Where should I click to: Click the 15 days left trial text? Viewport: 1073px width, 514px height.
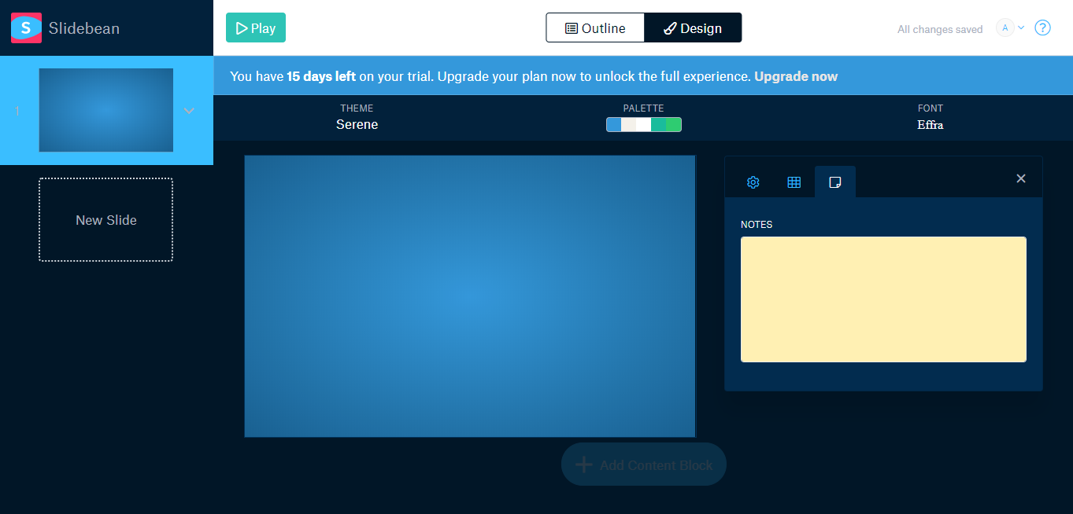321,76
